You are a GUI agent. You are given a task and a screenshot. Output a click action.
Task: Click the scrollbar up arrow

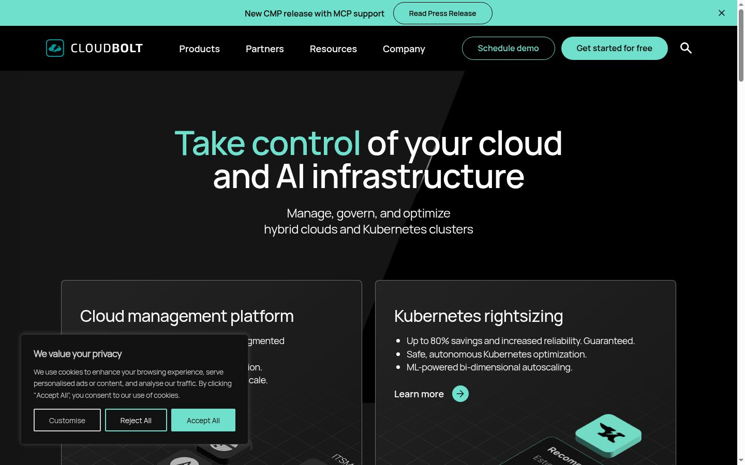[741, 4]
